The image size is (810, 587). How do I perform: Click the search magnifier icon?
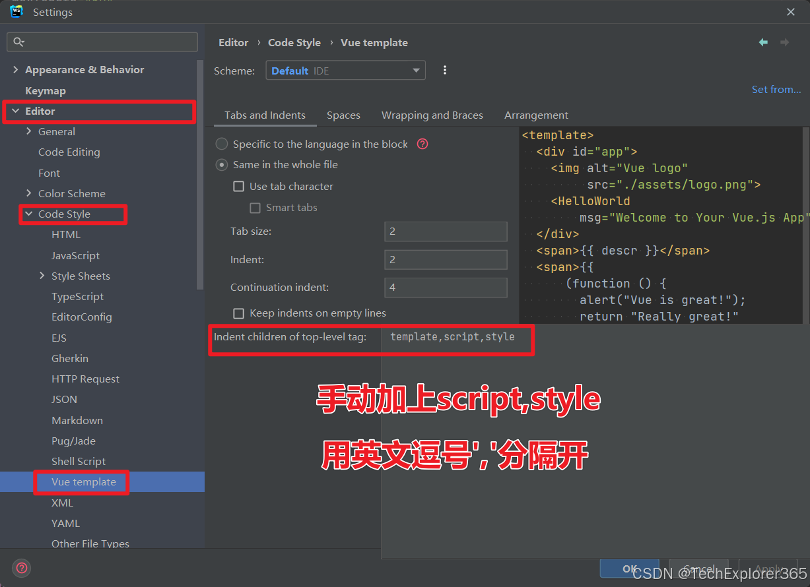(18, 42)
